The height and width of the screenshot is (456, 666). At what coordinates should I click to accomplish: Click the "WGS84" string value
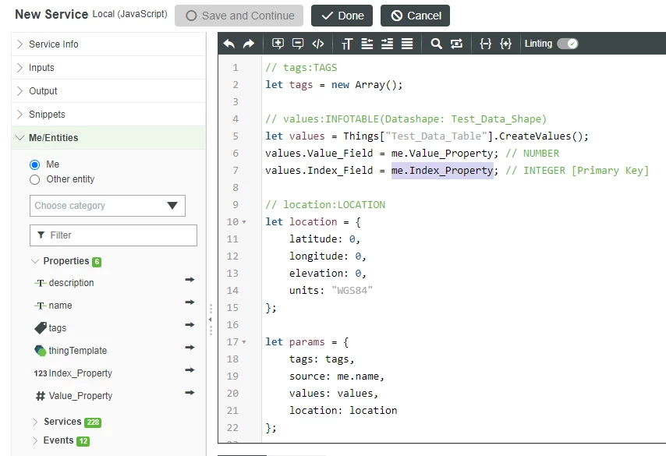click(x=352, y=291)
